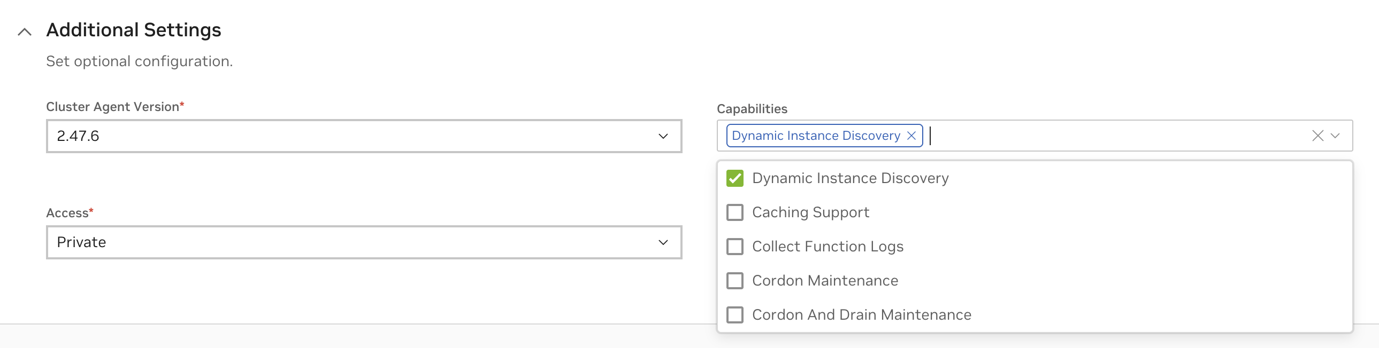Click the X inside the Dynamic Instance Discovery chip
1379x348 pixels.
pyautogui.click(x=911, y=136)
